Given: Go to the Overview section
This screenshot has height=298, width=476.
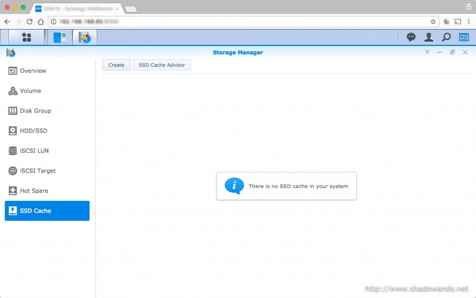Looking at the screenshot, I should [33, 71].
